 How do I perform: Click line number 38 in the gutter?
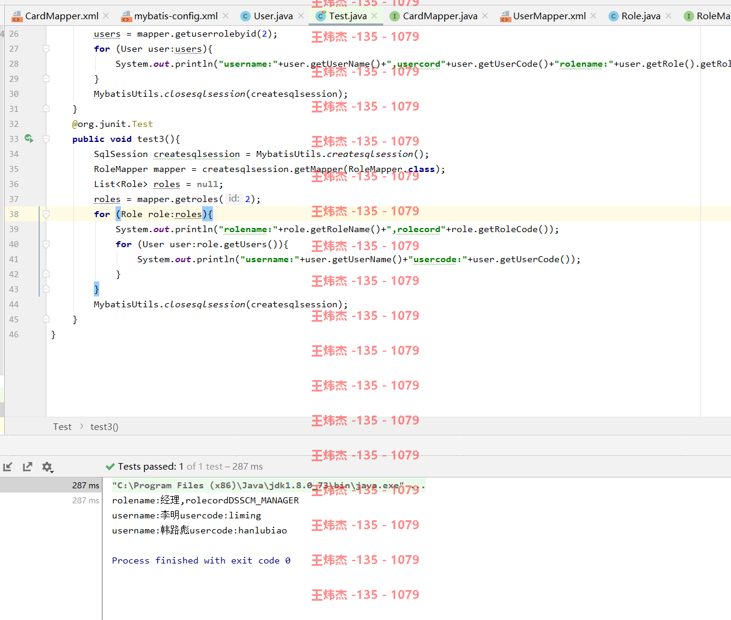click(x=14, y=214)
